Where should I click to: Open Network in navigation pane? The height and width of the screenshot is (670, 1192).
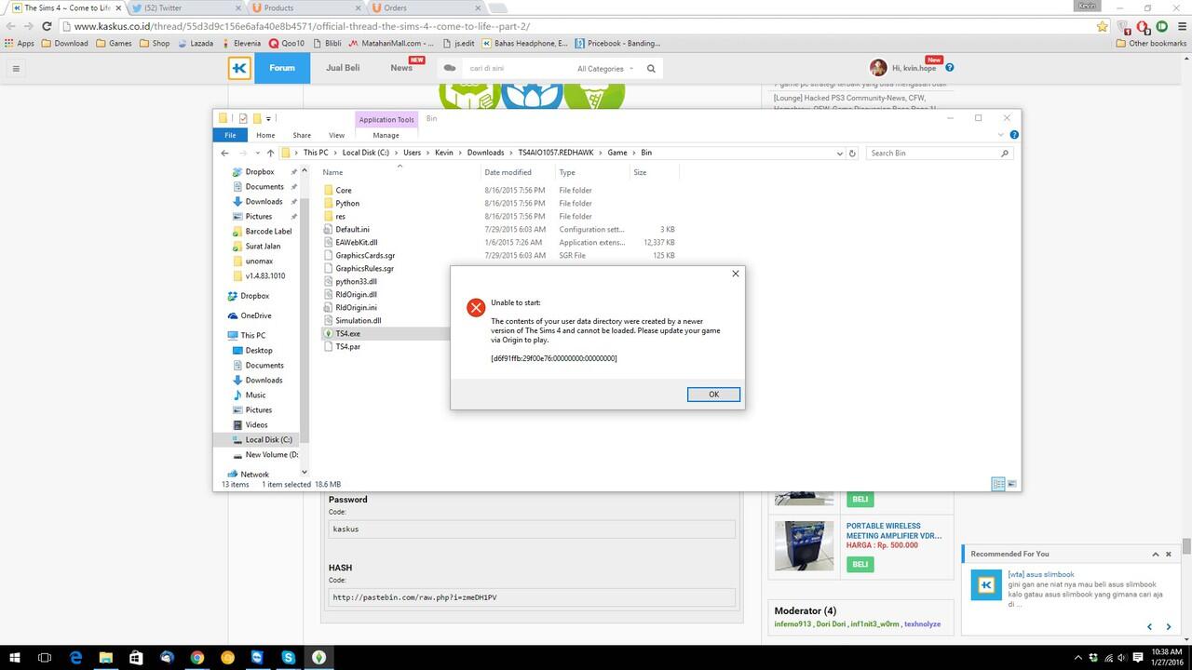coord(254,474)
